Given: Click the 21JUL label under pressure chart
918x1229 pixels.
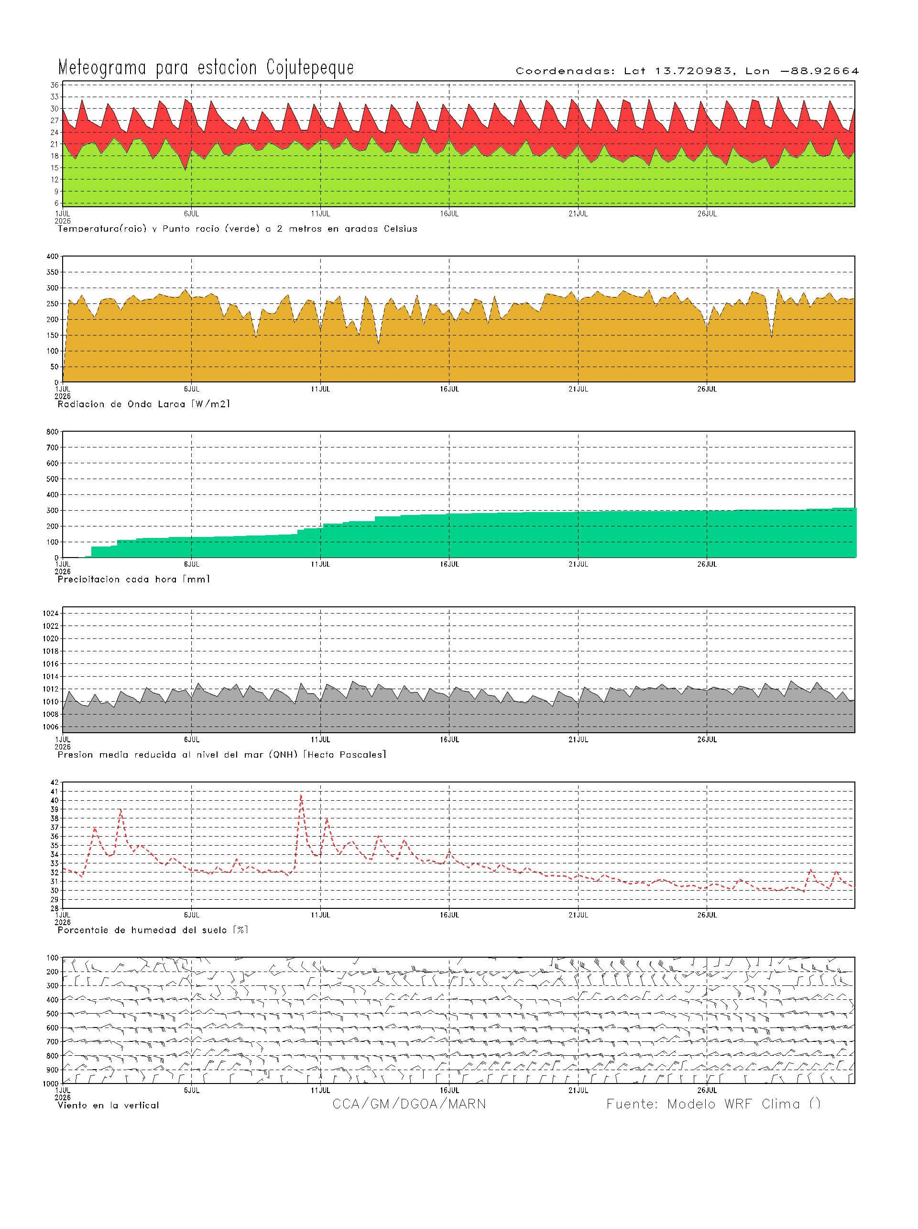Looking at the screenshot, I should tap(579, 739).
